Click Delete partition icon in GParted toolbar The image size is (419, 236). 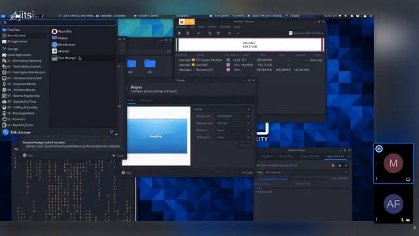[x=188, y=33]
